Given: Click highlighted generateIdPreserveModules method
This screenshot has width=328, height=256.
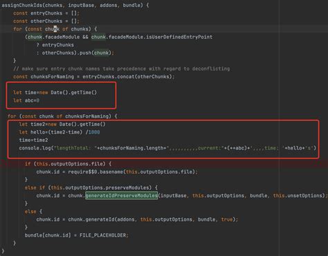Looking at the screenshot, I should [x=121, y=196].
